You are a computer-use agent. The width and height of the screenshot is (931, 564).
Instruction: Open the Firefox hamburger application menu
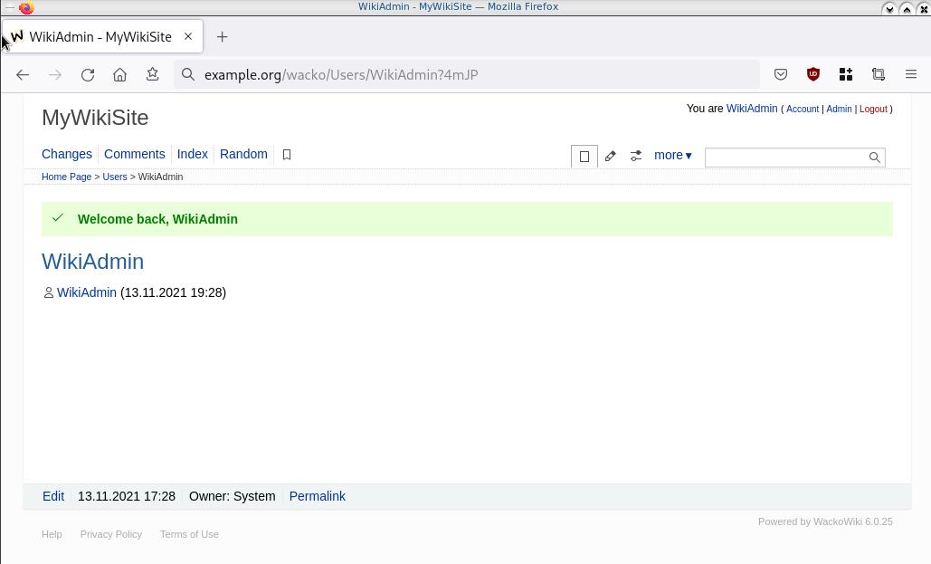(911, 74)
